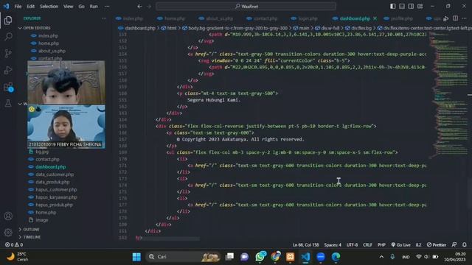The height and width of the screenshot is (265, 472).
Task: Open data_produk.php in file tree
Action: (52, 182)
